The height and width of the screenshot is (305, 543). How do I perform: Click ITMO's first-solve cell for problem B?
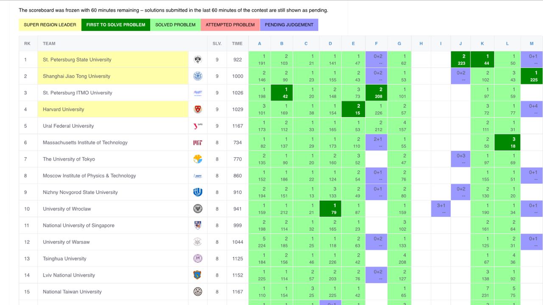click(x=283, y=93)
